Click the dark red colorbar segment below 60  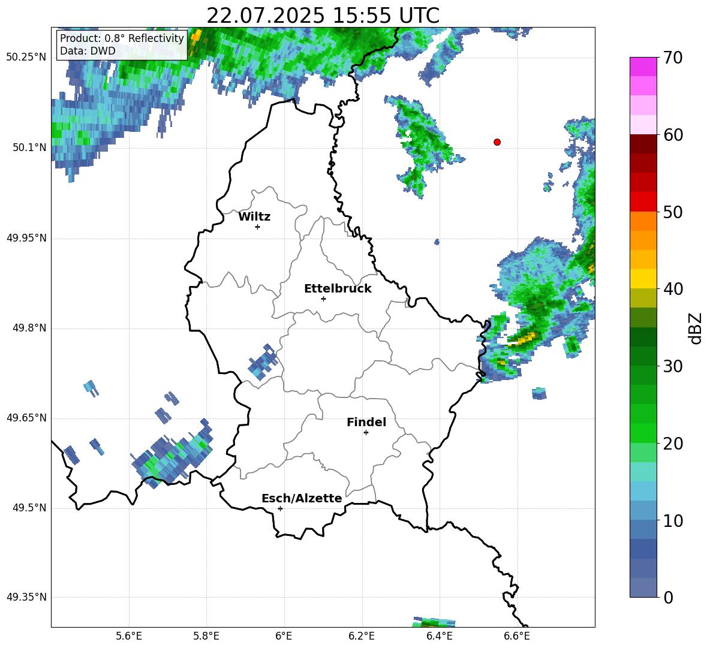click(x=643, y=144)
